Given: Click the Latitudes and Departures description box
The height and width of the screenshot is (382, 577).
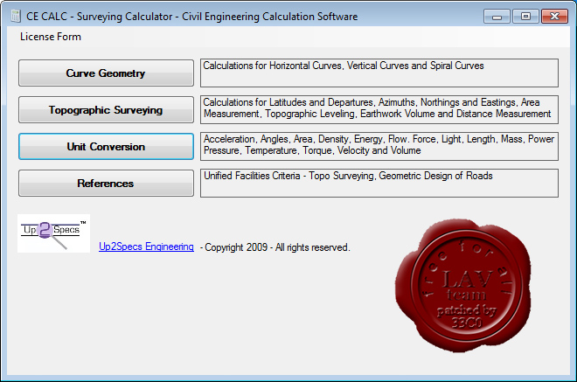Looking at the screenshot, I should [379, 109].
